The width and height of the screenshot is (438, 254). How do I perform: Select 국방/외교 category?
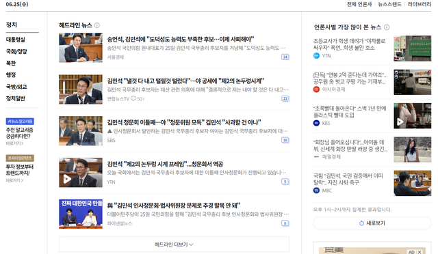pos(16,87)
